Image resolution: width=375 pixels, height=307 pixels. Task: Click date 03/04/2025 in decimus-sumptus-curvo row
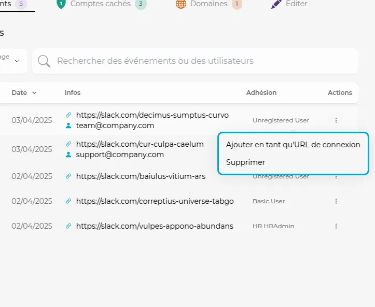pyautogui.click(x=32, y=120)
